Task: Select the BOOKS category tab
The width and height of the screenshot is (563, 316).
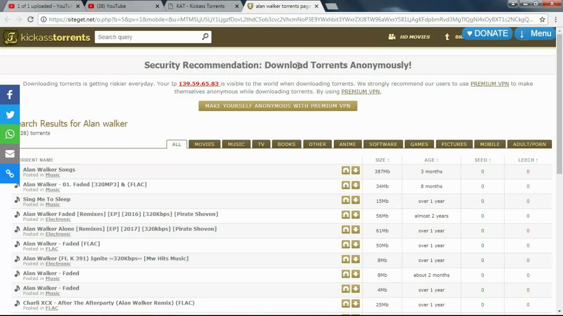Action: tap(286, 144)
